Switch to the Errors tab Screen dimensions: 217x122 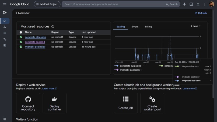point(135,27)
